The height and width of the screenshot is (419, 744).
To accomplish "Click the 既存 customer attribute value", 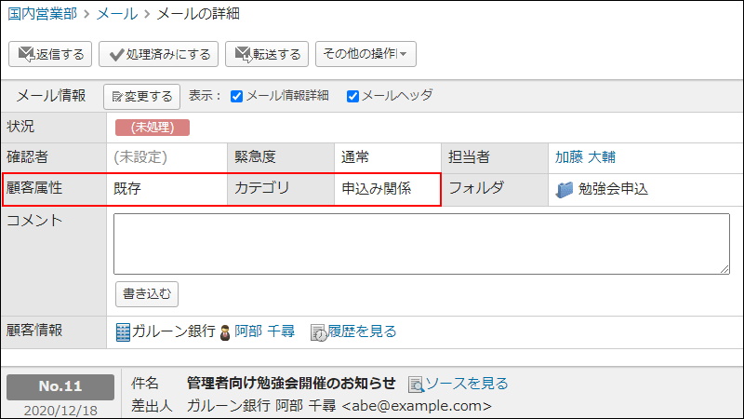I will (127, 189).
